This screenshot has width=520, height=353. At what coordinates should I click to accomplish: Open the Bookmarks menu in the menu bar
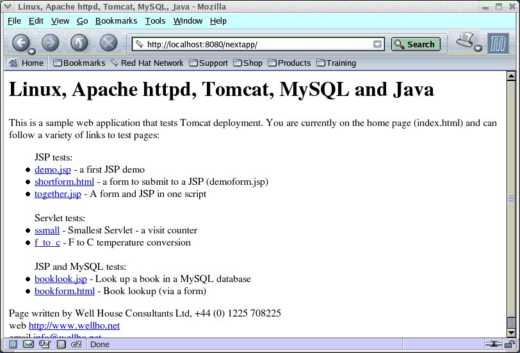pos(116,21)
